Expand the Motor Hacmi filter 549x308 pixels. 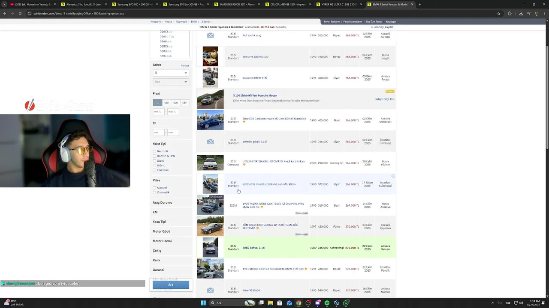[x=162, y=241]
